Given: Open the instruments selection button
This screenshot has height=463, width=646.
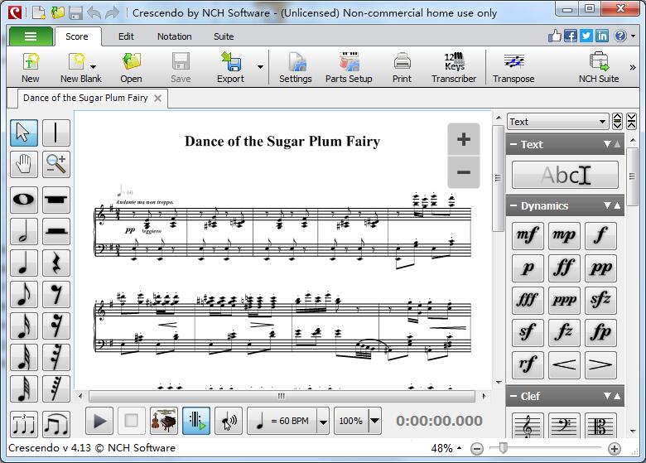Looking at the screenshot, I should pos(164,421).
